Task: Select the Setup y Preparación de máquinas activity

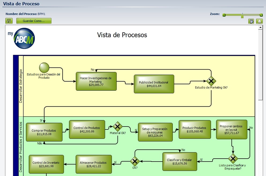Action: (155, 132)
